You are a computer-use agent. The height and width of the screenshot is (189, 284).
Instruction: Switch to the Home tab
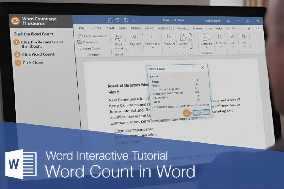(96, 28)
